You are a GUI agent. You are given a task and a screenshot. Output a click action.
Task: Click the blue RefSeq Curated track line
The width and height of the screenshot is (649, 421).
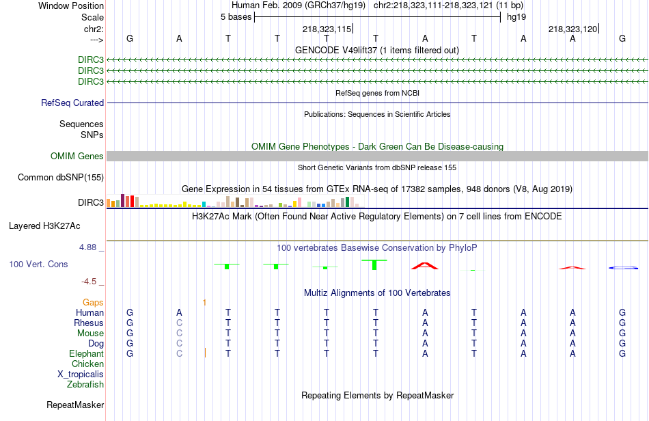377,103
